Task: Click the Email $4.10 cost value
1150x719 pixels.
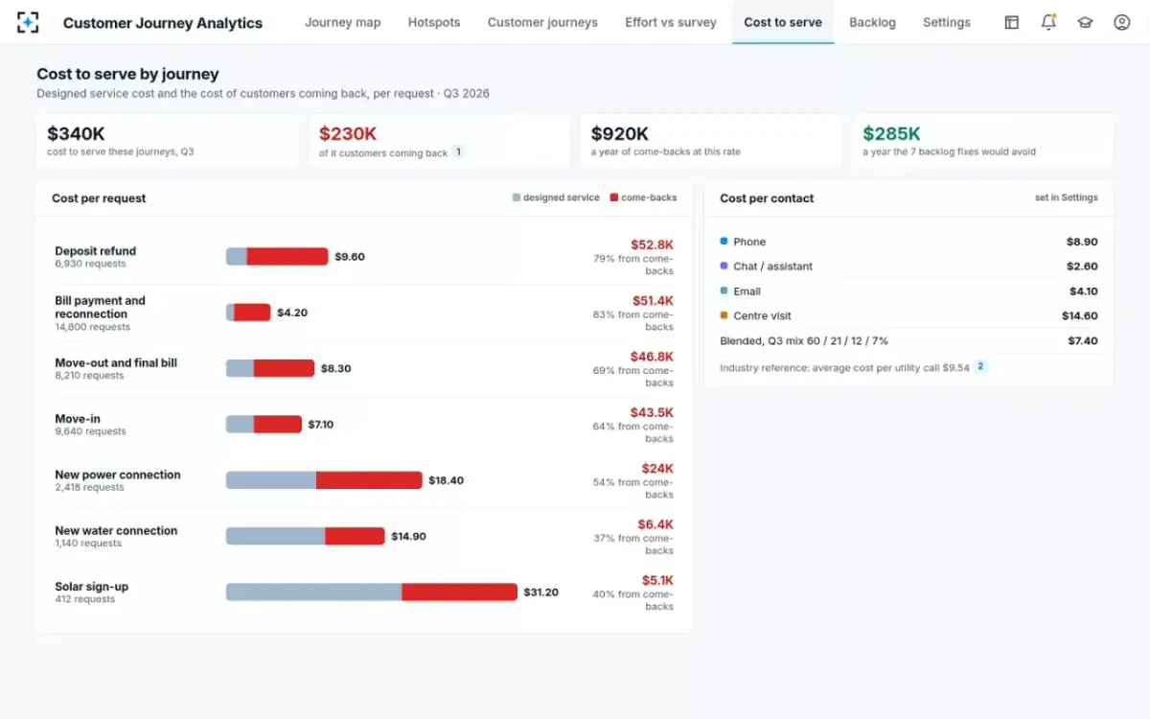Action: [x=1084, y=291]
